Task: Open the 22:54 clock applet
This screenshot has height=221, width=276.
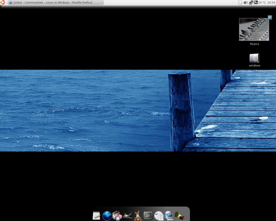Action: click(x=271, y=2)
